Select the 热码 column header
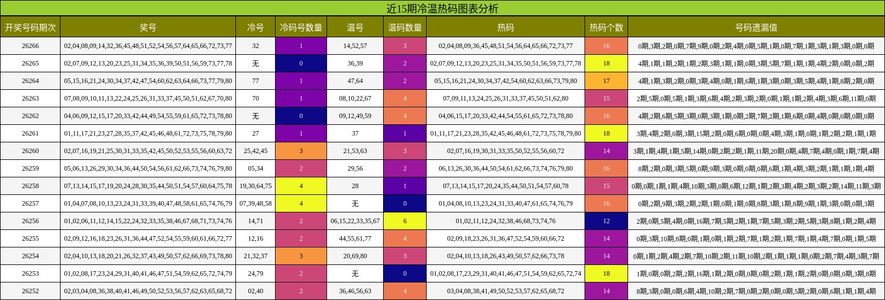 point(505,27)
